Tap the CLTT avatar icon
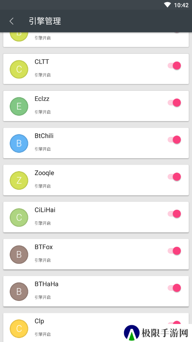The width and height of the screenshot is (192, 342). (x=19, y=69)
